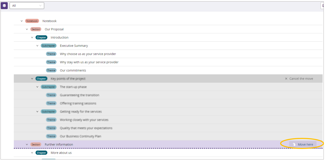Click the Subchapter badge beside Executive Summary
The image size is (325, 161).
click(x=48, y=46)
